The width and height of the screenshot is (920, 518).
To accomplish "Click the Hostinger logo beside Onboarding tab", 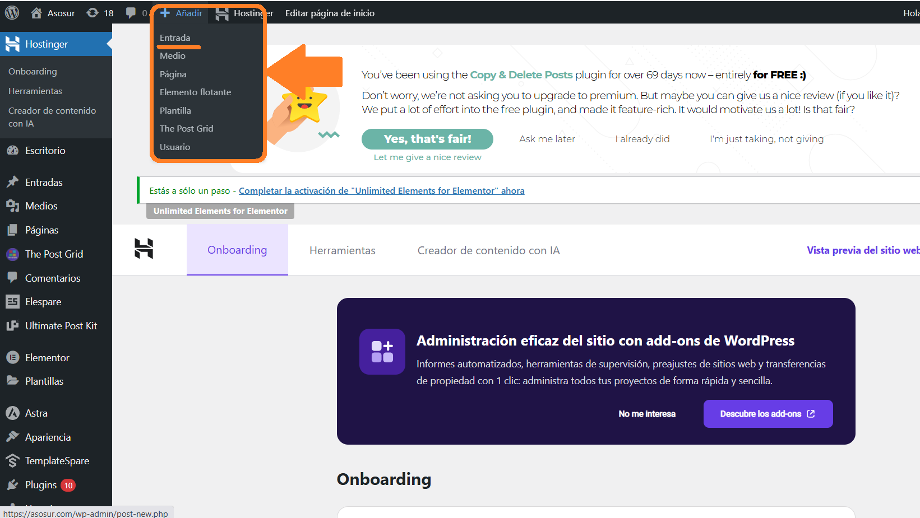I will click(144, 249).
